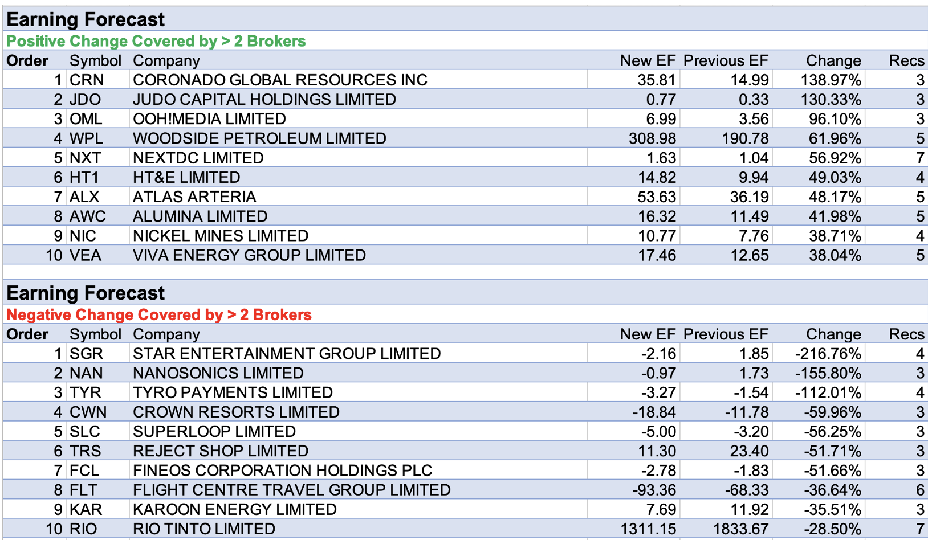This screenshot has height=540, width=928.
Task: Select the -216.76% change cell
Action: pos(828,354)
